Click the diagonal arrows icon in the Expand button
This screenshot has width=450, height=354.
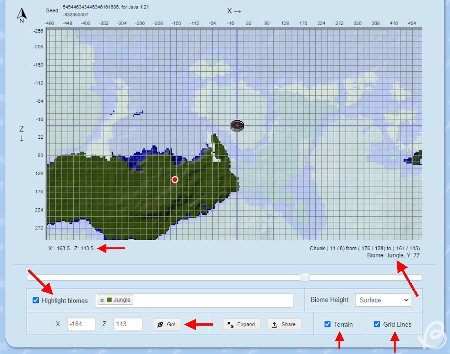pyautogui.click(x=230, y=324)
